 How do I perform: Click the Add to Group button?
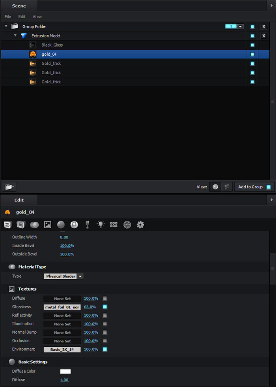tap(254, 187)
